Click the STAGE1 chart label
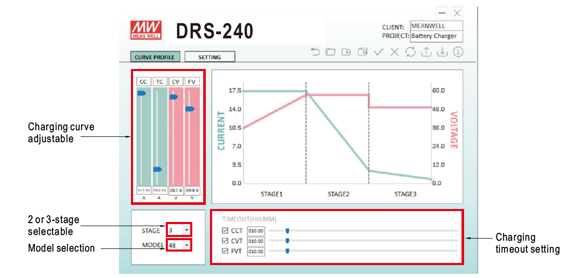Image resolution: width=567 pixels, height=278 pixels. click(272, 194)
